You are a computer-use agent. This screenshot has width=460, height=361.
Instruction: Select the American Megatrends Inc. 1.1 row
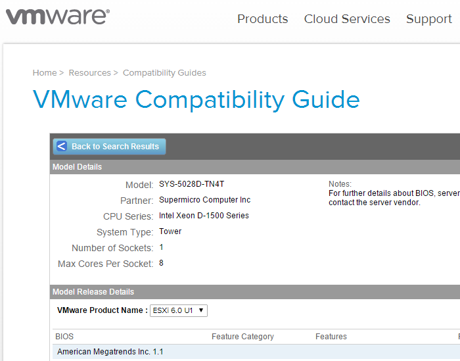coord(256,352)
